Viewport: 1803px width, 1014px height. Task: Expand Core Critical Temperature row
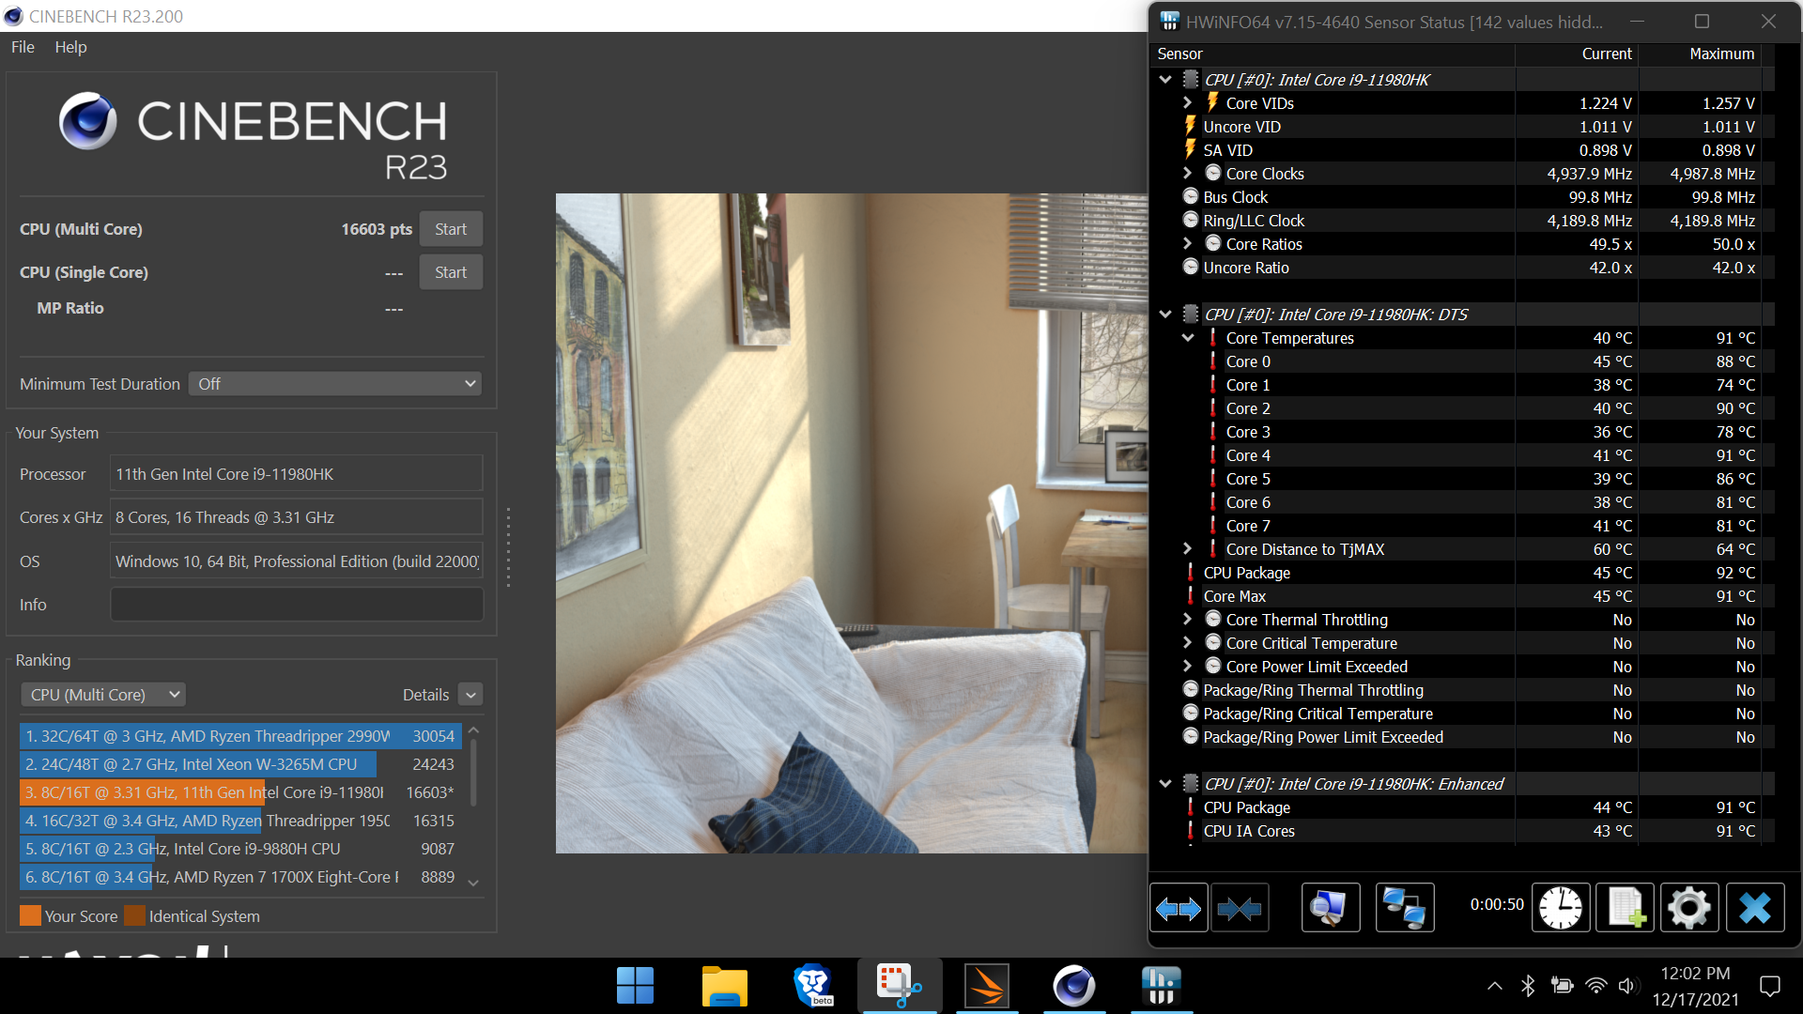pyautogui.click(x=1188, y=642)
